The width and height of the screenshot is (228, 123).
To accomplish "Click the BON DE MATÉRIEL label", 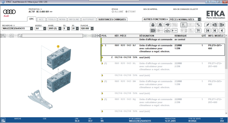I will click(150, 9).
